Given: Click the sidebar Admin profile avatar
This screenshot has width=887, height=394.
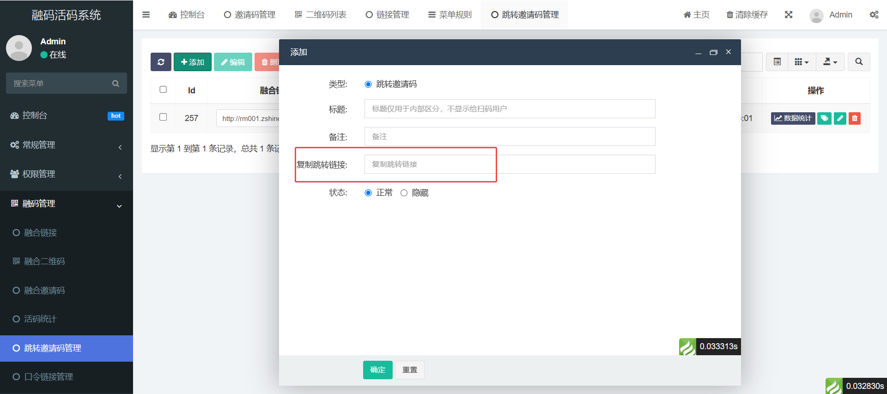Looking at the screenshot, I should click(19, 48).
